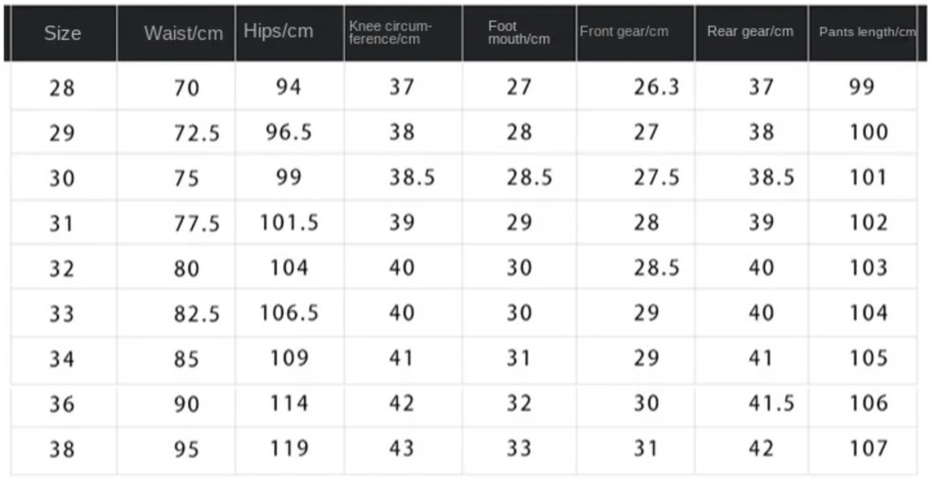Click the Rear gear/cm column header
This screenshot has height=481, width=930.
coord(750,32)
